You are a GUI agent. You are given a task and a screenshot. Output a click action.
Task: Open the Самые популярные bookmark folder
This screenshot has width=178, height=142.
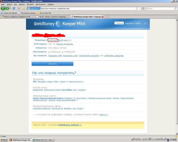click(9, 13)
